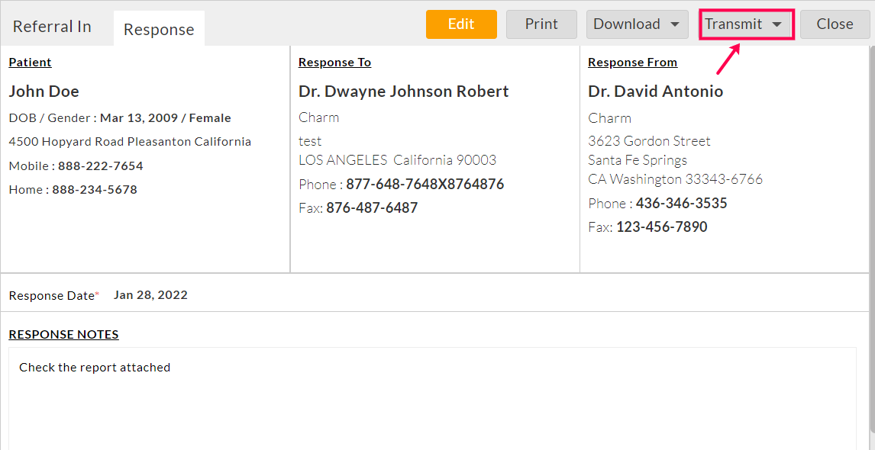
Task: Click the Response To heading link
Action: [x=334, y=62]
